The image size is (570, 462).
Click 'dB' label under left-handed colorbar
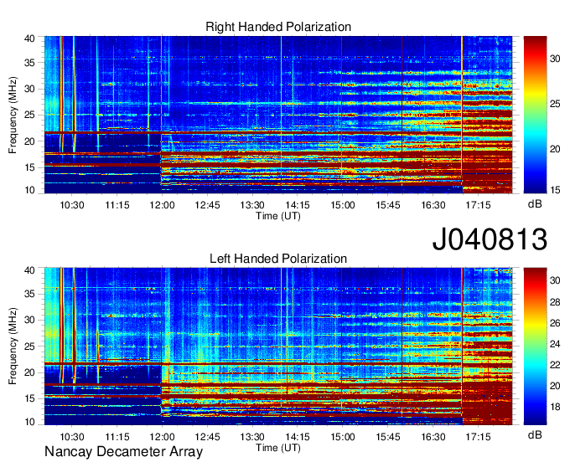tap(535, 434)
